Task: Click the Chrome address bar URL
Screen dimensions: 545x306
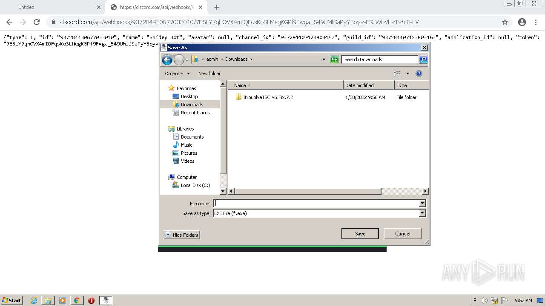Action: click(239, 22)
